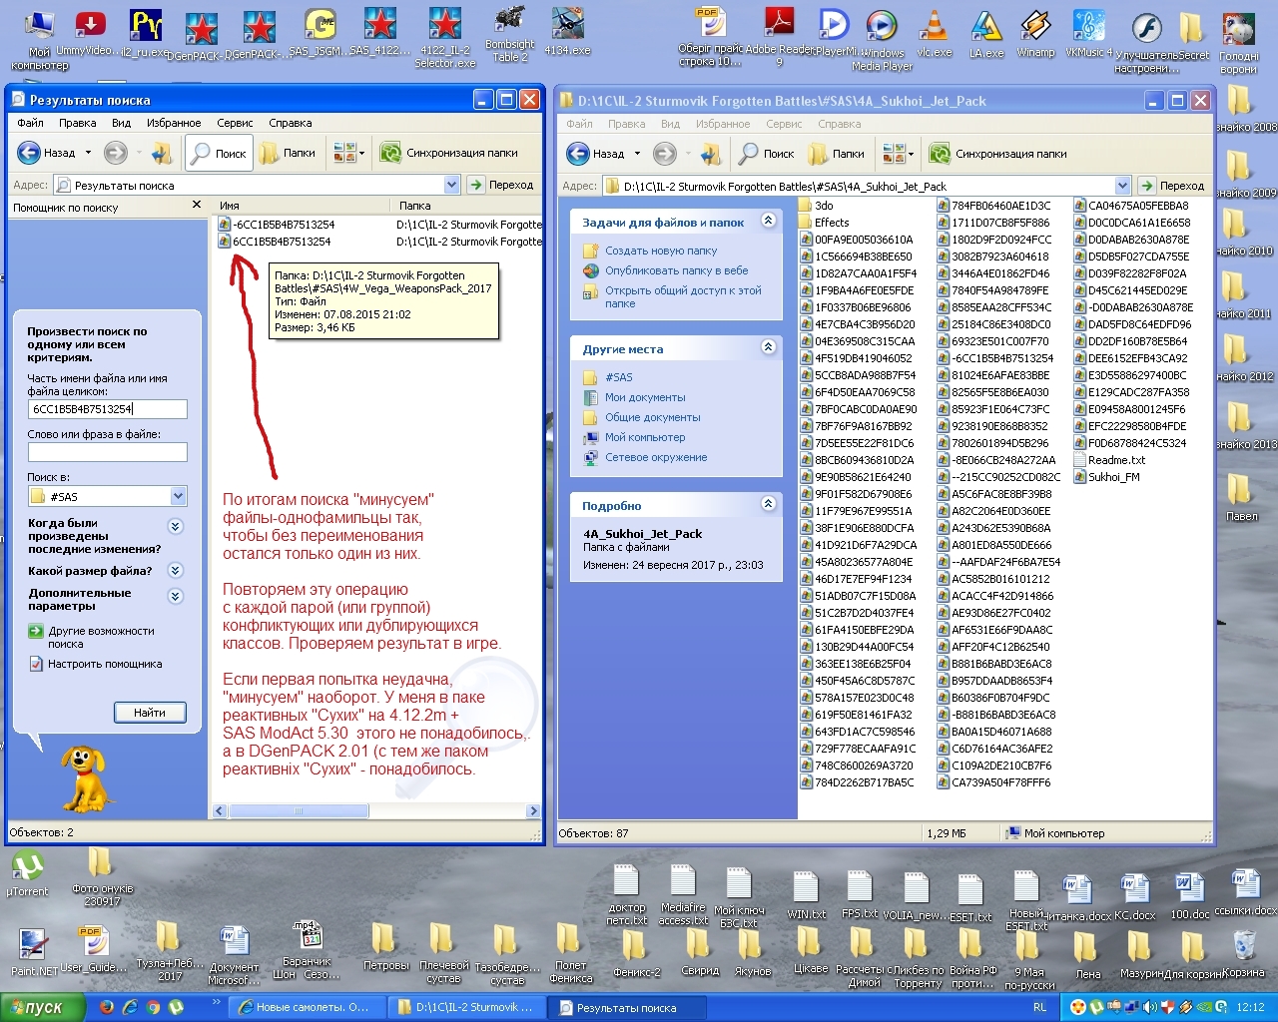This screenshot has width=1278, height=1022.
Task: Open VLC.exe desktop icon
Action: coord(934,33)
